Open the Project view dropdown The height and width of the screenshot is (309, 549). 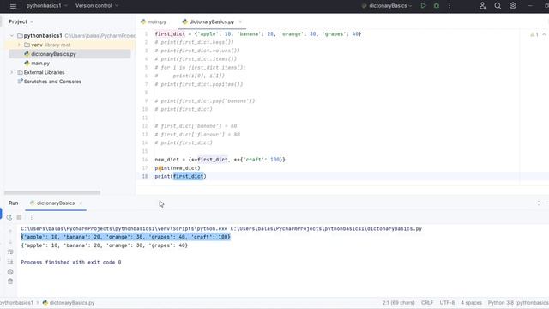21,21
